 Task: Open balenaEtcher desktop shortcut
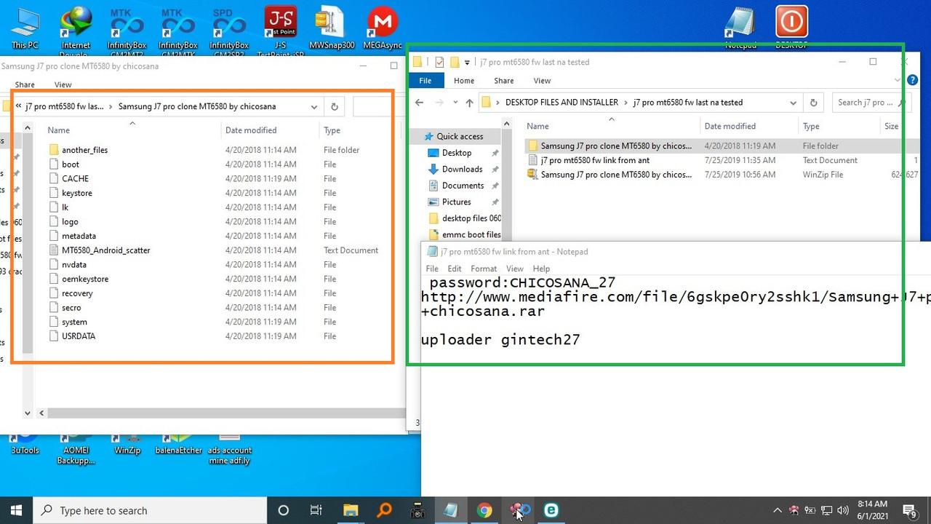pyautogui.click(x=178, y=445)
